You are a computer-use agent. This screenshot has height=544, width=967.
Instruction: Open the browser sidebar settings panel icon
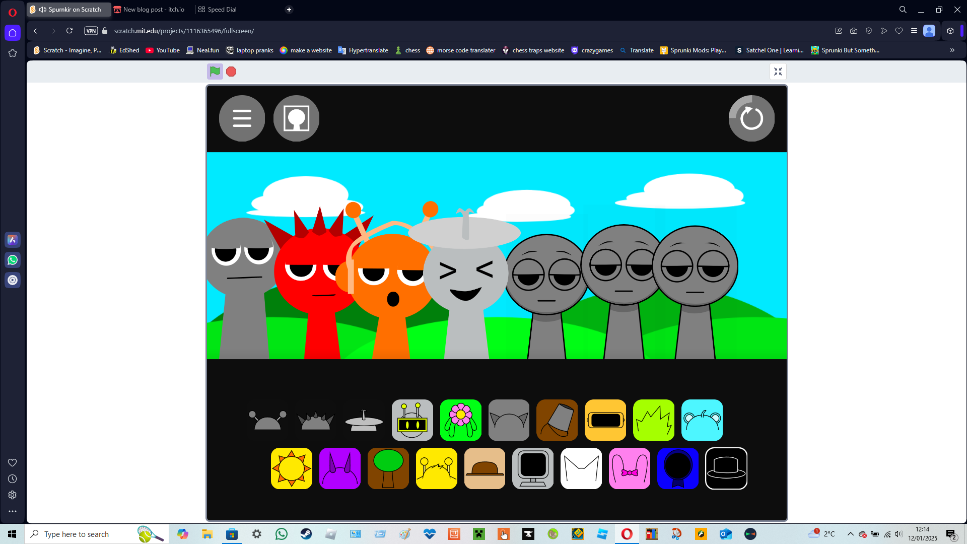click(x=12, y=495)
